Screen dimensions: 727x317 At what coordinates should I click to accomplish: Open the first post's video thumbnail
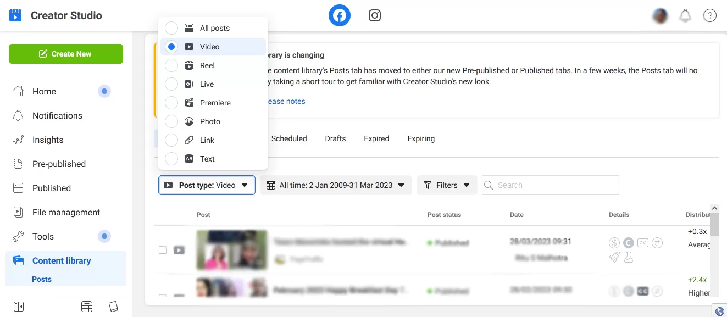tap(232, 249)
